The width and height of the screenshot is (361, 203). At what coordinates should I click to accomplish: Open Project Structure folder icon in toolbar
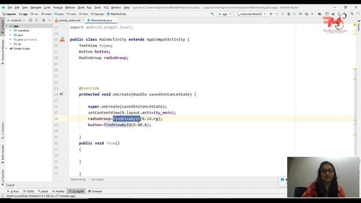(x=320, y=14)
